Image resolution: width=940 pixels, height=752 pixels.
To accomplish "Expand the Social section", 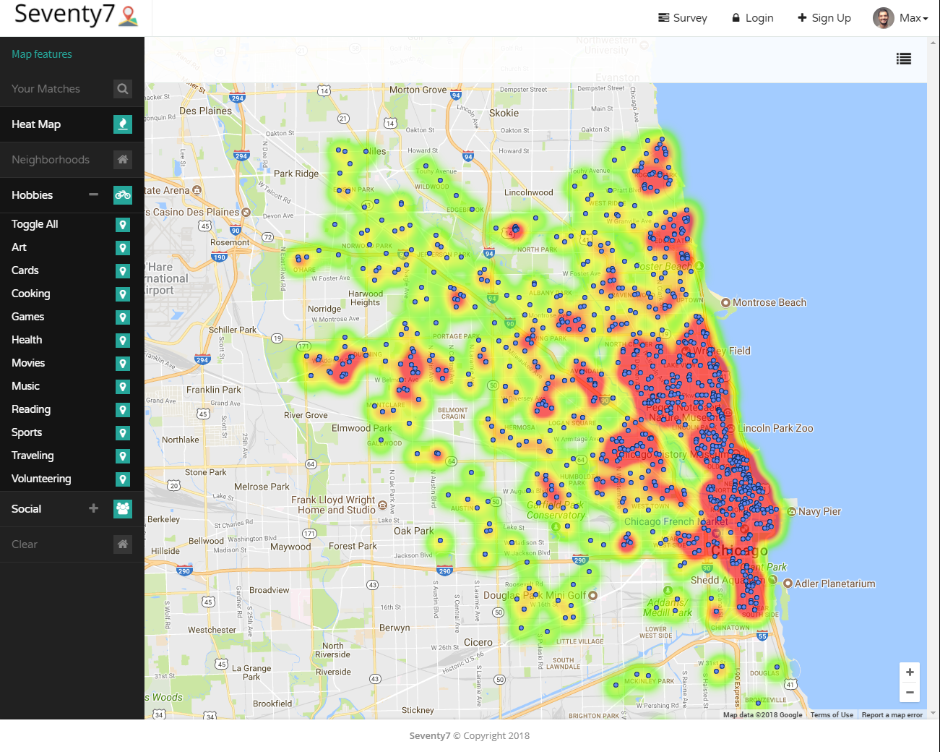I will 93,508.
